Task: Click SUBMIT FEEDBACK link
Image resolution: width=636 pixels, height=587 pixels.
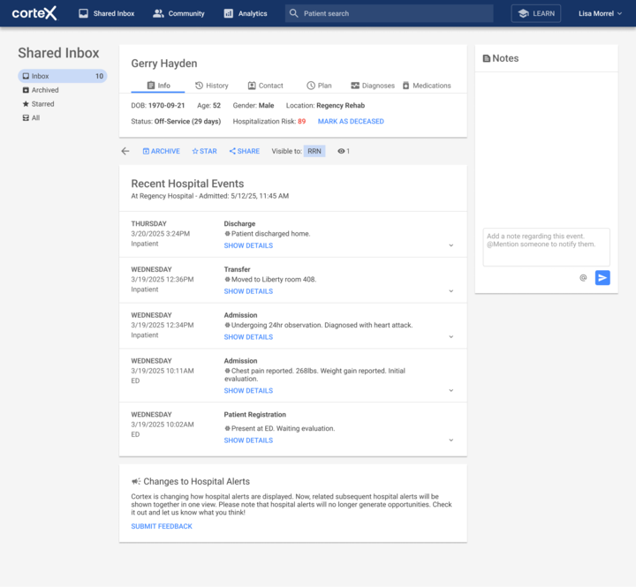Action: (162, 526)
